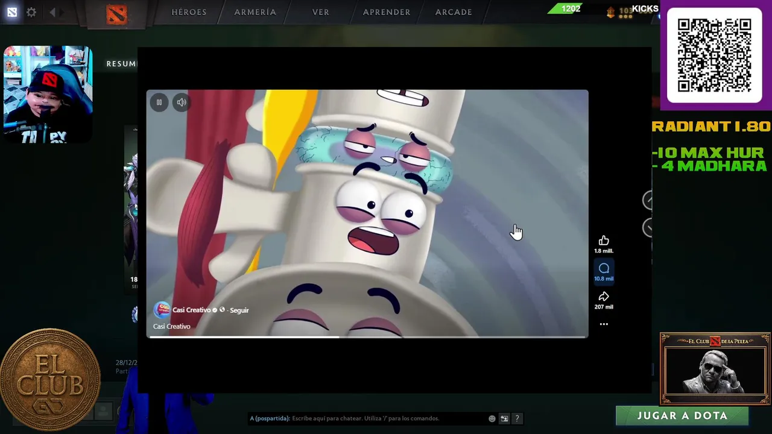Open the video comments bubble

point(604,268)
